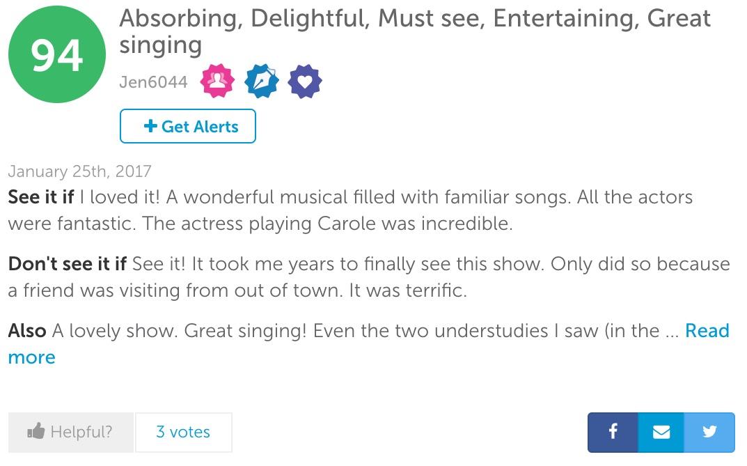Click the January 25th, 2017 date
747x466 pixels.
(x=79, y=171)
